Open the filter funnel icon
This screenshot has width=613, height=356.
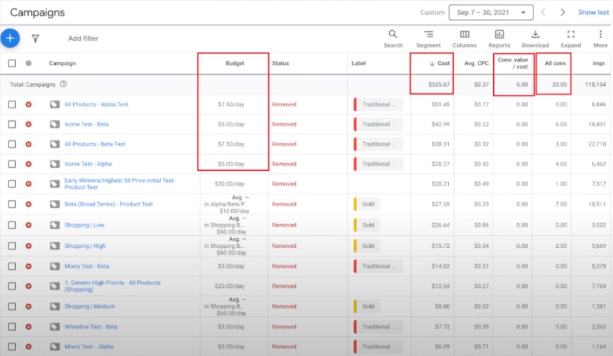coord(35,38)
